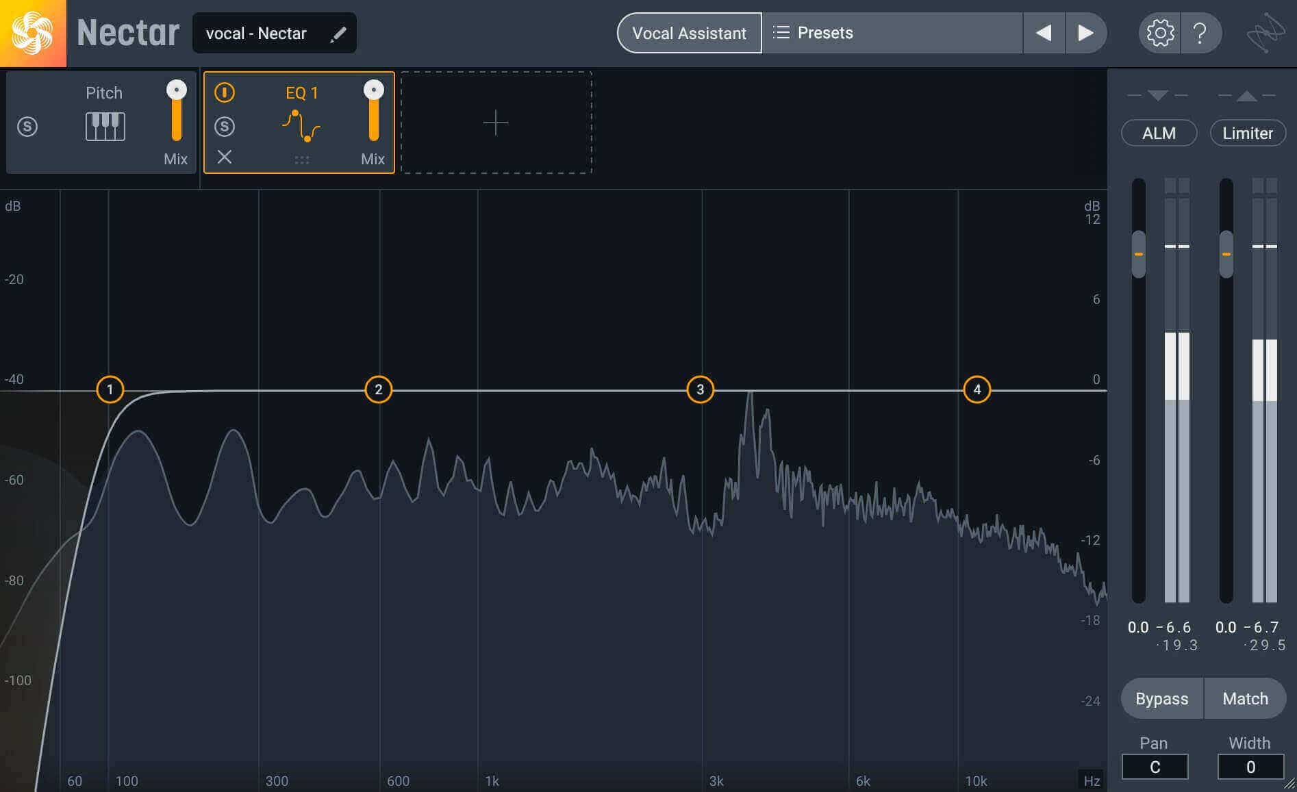Remove the EQ 1 module with X
Image resolution: width=1297 pixels, height=792 pixels.
[x=225, y=157]
